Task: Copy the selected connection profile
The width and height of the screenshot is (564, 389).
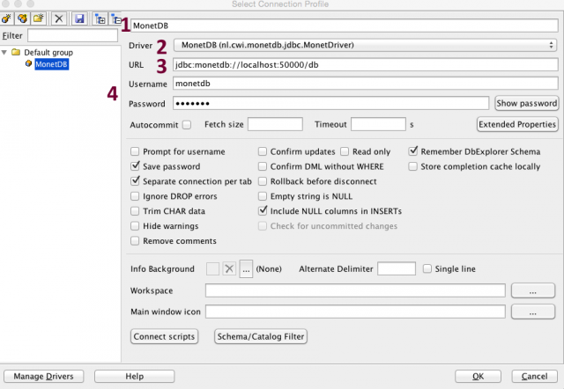Action: pyautogui.click(x=24, y=18)
